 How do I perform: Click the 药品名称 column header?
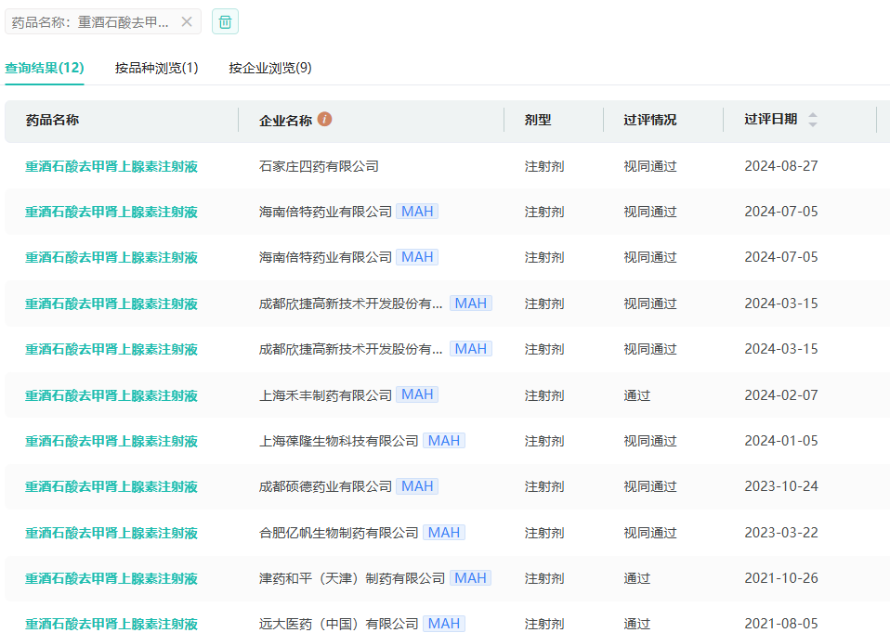[52, 120]
